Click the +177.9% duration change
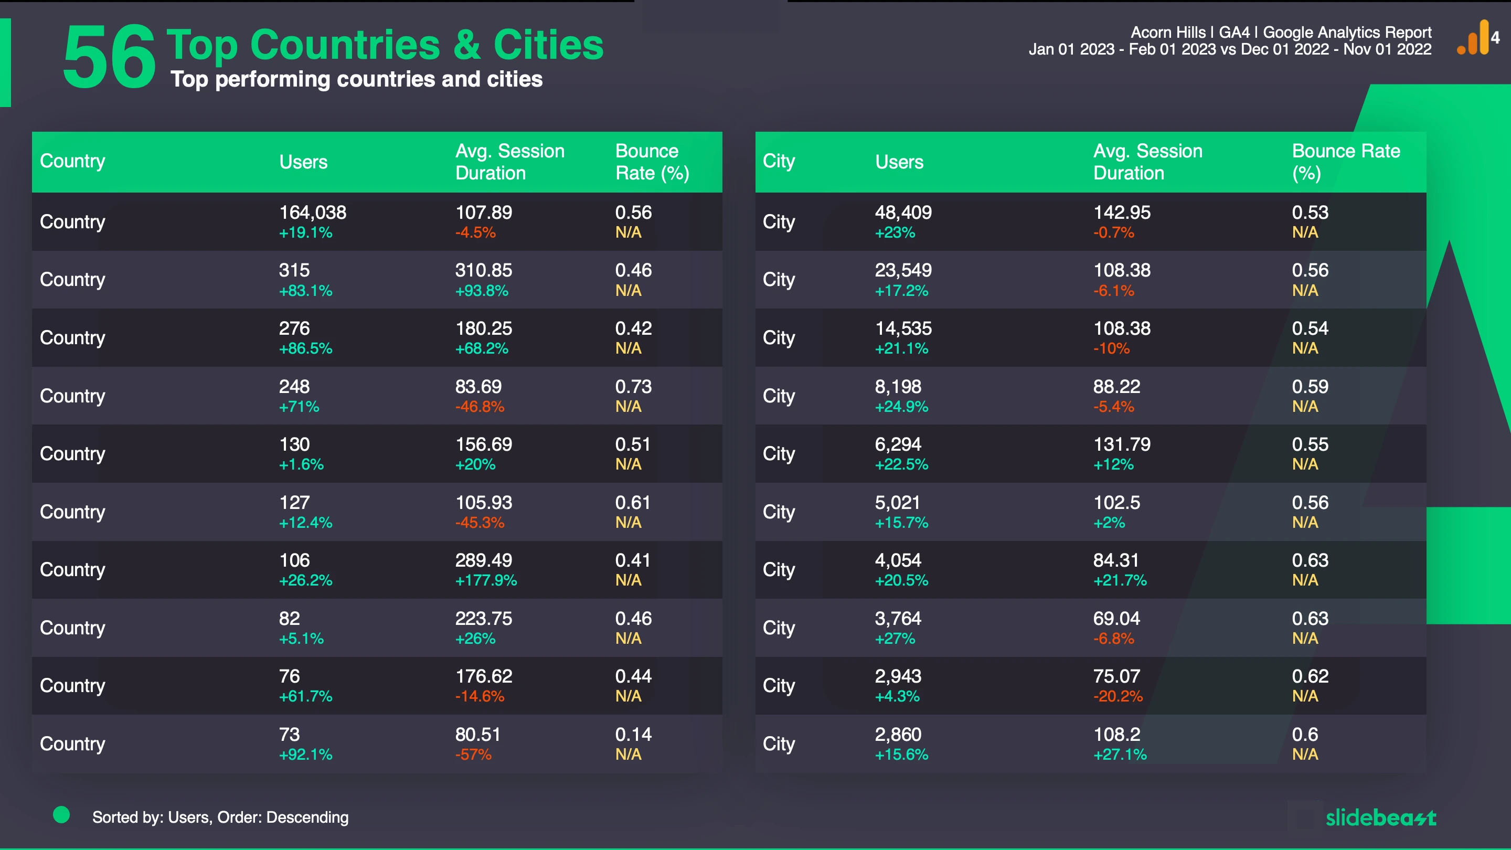Image resolution: width=1511 pixels, height=850 pixels. click(x=486, y=581)
